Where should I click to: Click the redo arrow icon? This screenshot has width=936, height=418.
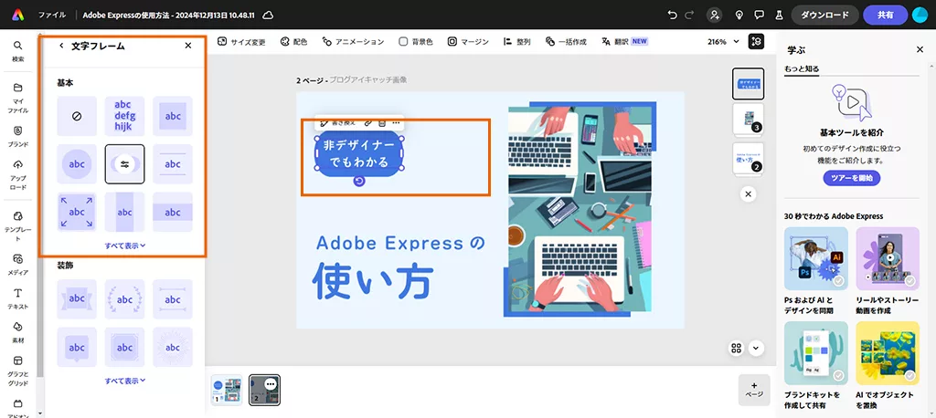691,15
